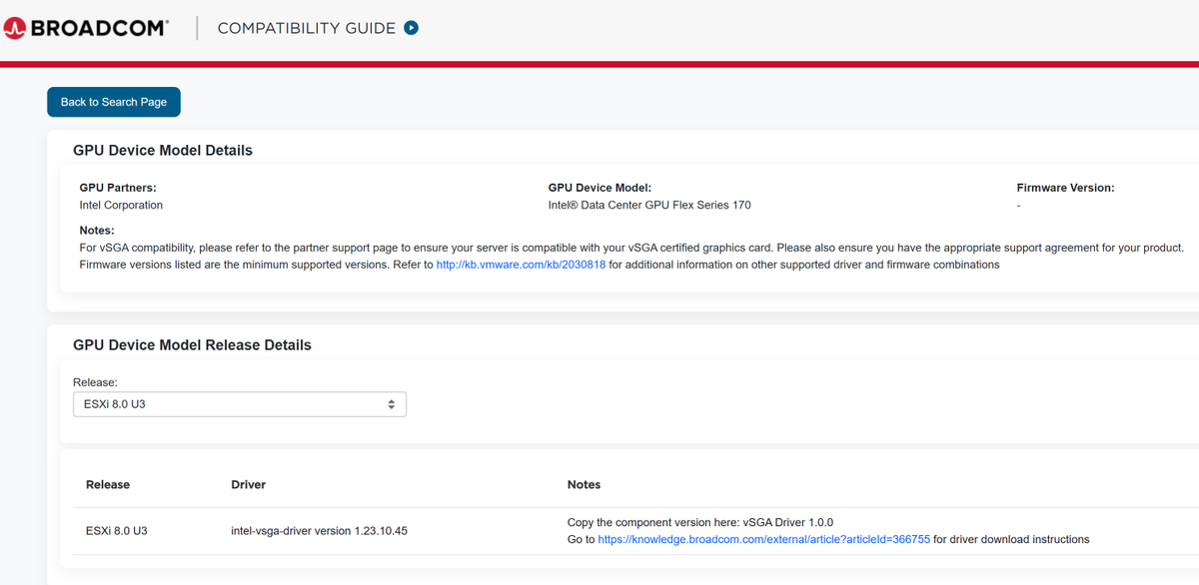Click the GPU Partners label
Viewport: 1199px width, 585px height.
tap(118, 188)
